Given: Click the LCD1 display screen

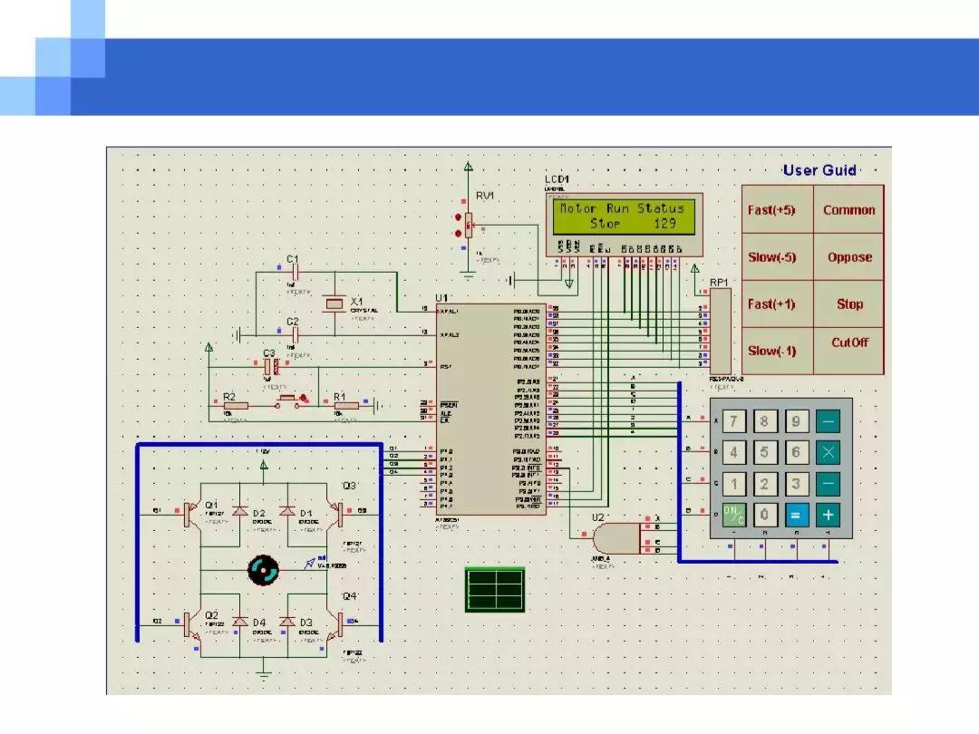Looking at the screenshot, I should click(x=623, y=216).
